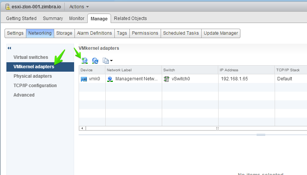Click the vSwitch0 cell text

[181, 79]
